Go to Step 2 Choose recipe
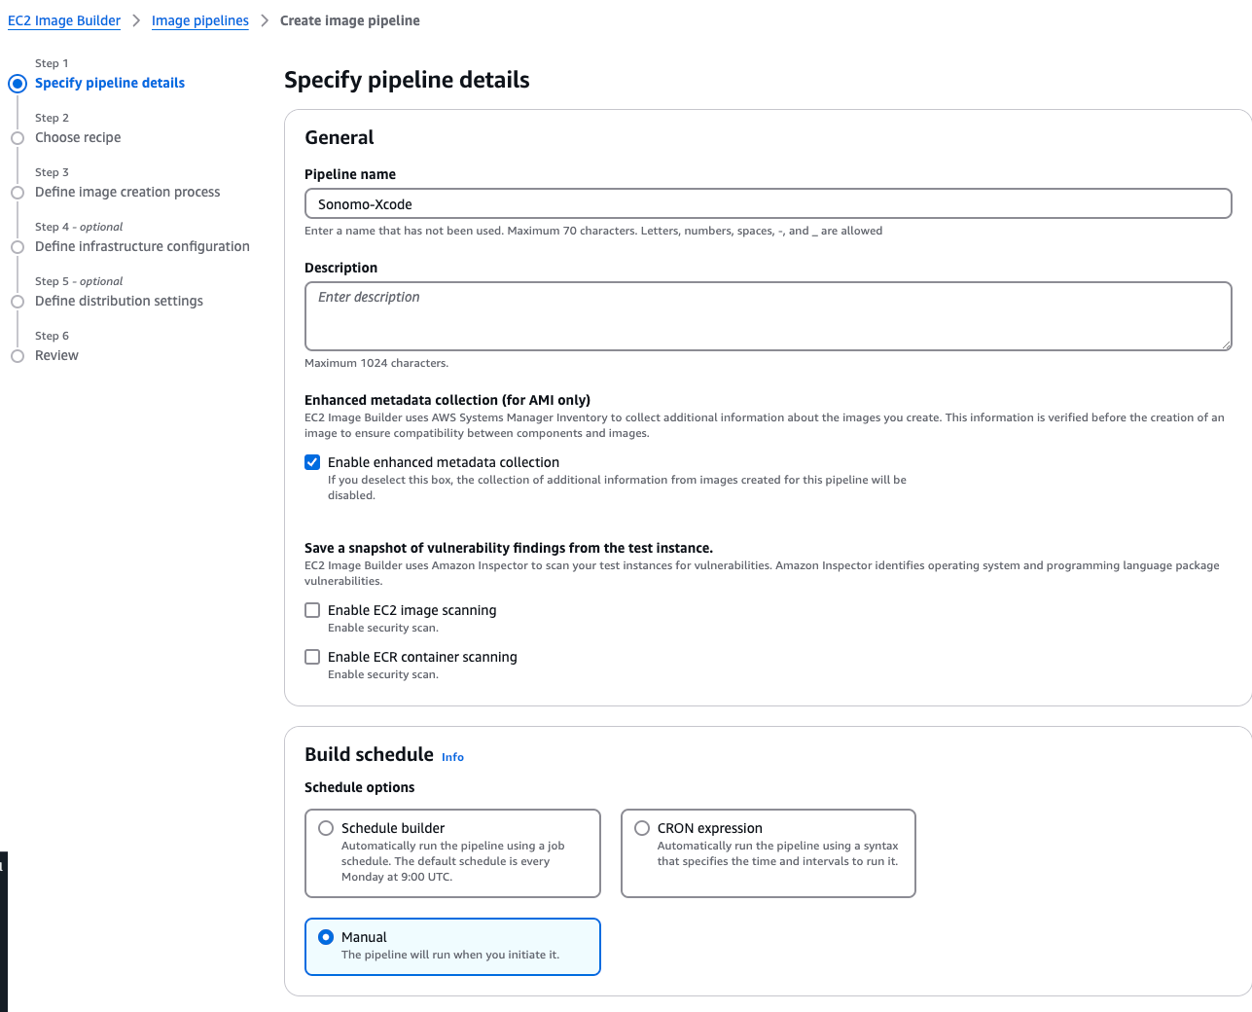The image size is (1252, 1012). [x=77, y=137]
